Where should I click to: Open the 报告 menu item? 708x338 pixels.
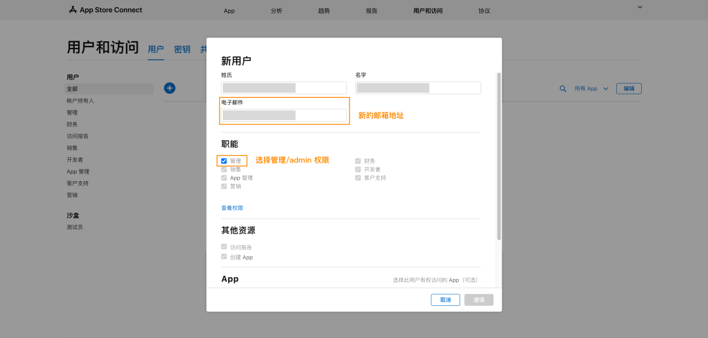pos(372,11)
